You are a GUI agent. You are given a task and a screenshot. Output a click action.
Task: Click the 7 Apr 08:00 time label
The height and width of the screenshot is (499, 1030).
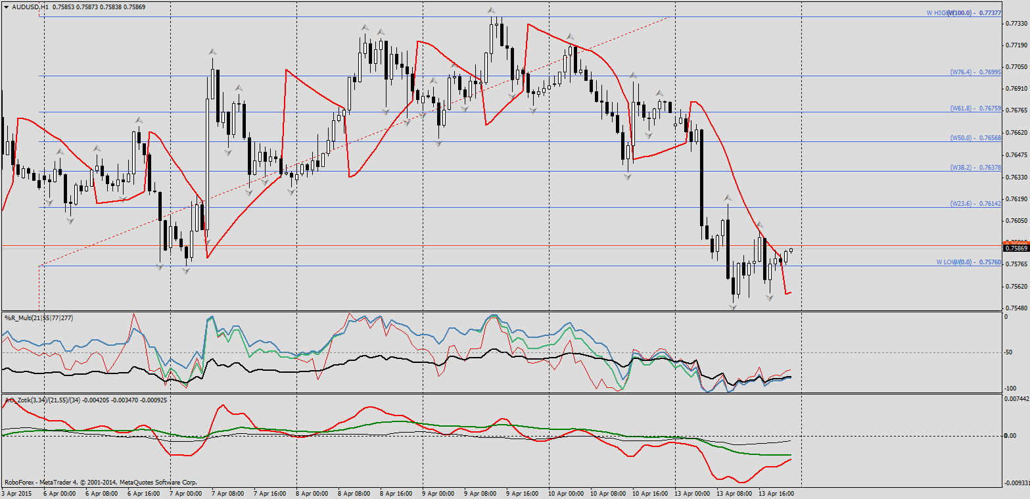click(227, 492)
